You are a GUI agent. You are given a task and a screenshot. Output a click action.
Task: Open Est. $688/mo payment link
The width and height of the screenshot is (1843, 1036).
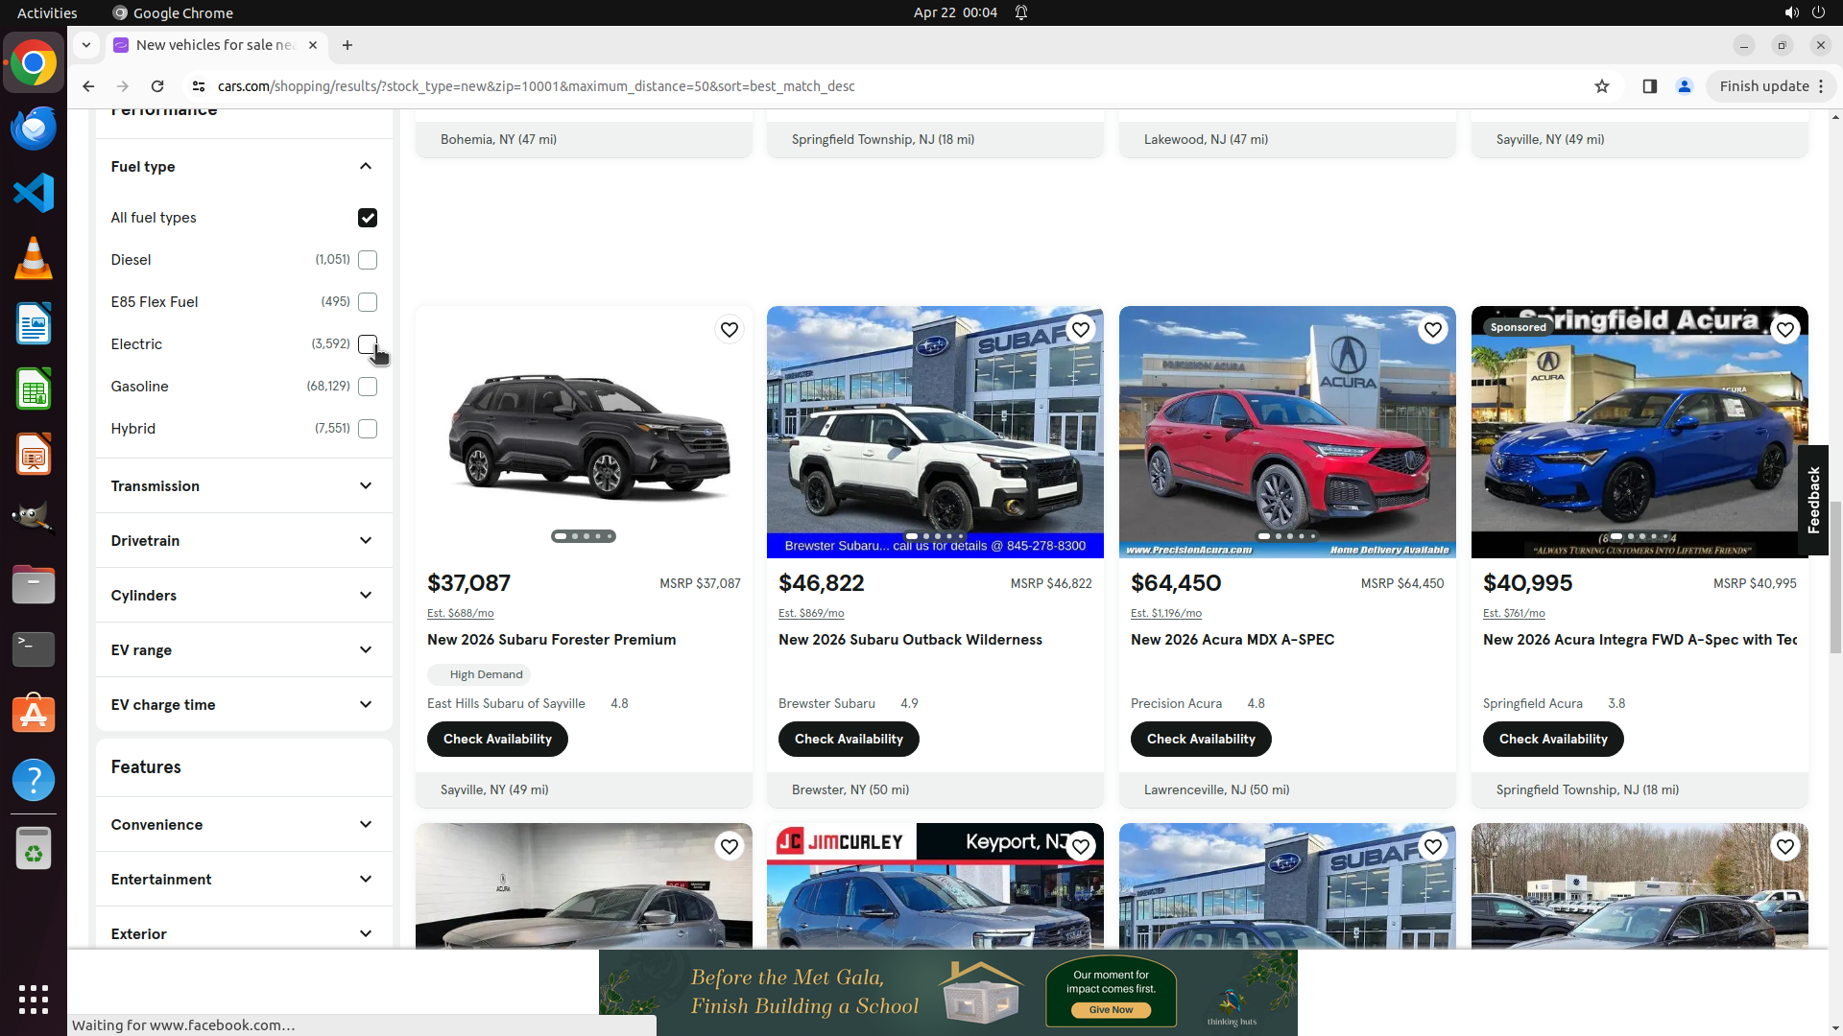[460, 613]
